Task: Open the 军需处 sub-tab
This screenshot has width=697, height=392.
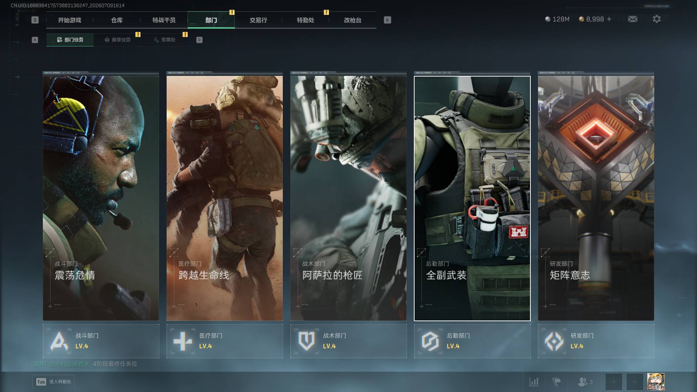Action: [164, 40]
